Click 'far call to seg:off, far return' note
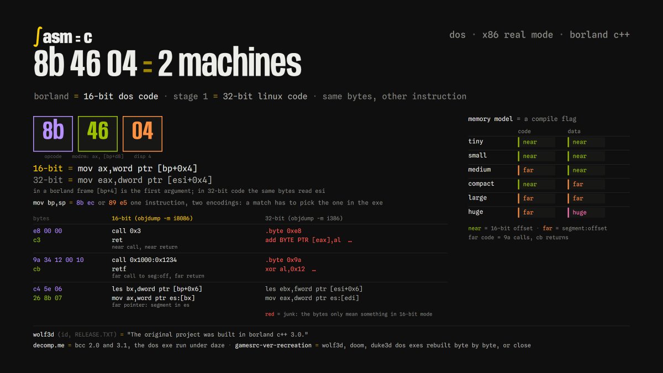Screen dimensions: 663x373 coord(158,276)
